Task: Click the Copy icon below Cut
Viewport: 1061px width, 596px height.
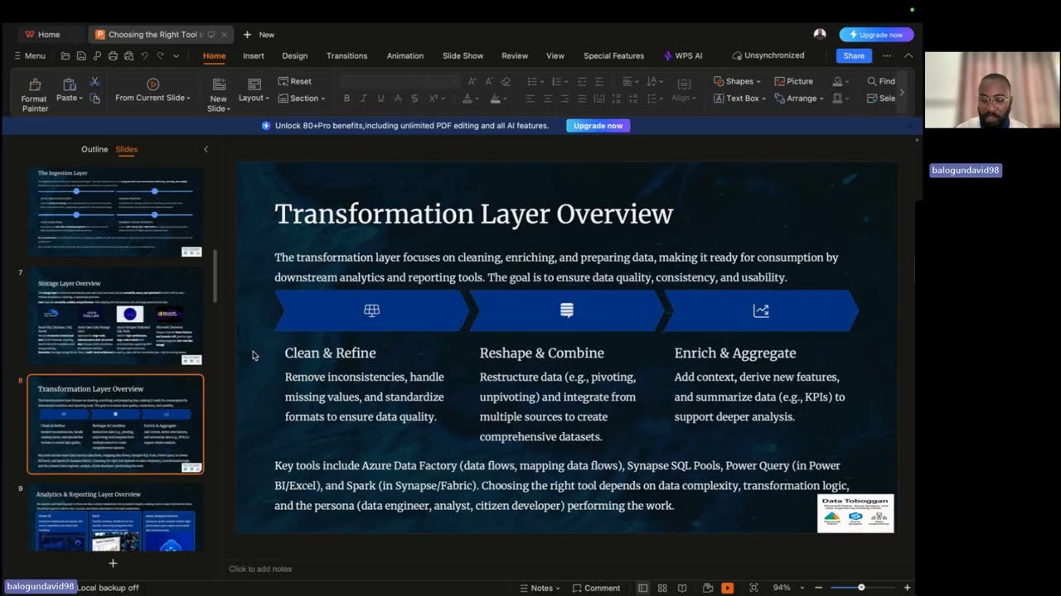Action: (94, 99)
